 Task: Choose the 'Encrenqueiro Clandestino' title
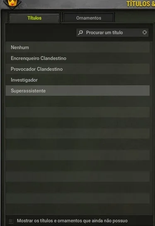pyautogui.click(x=77, y=58)
